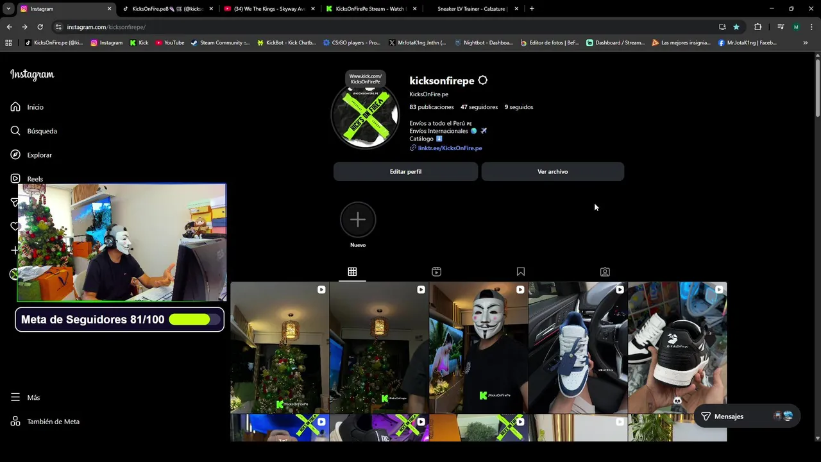Open Dashboard / Stream bookmark

(616, 43)
